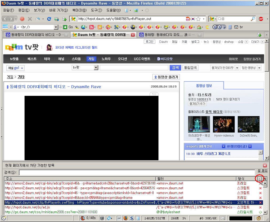Click the sun weather icon in the toolbar
The height and width of the screenshot is (222, 270).
208,27
